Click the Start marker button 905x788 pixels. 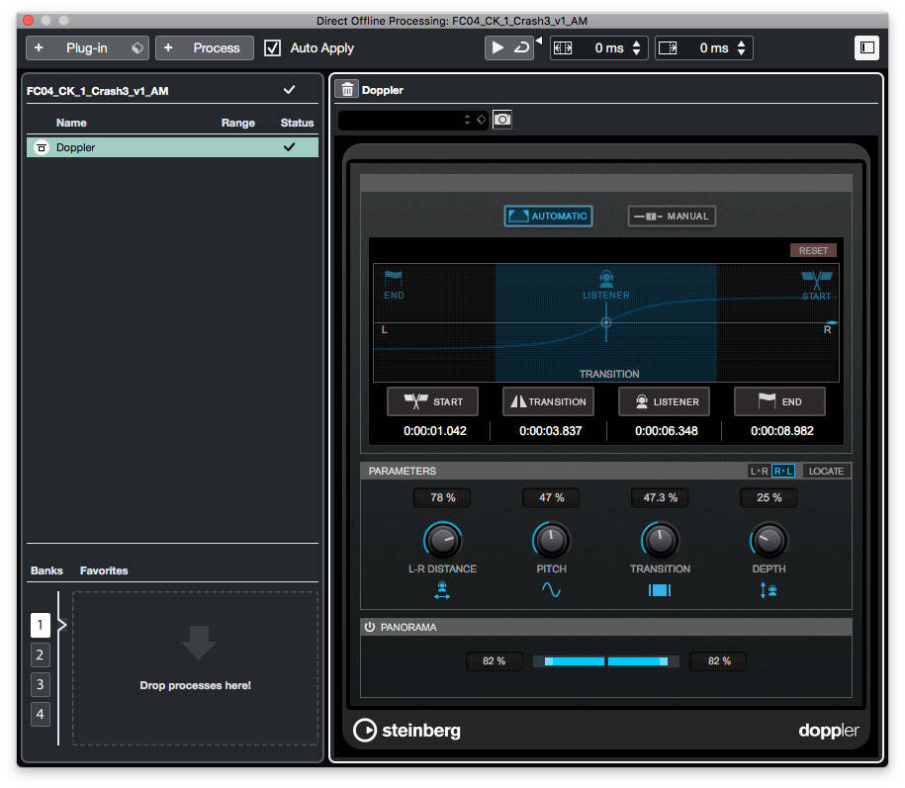coord(432,401)
